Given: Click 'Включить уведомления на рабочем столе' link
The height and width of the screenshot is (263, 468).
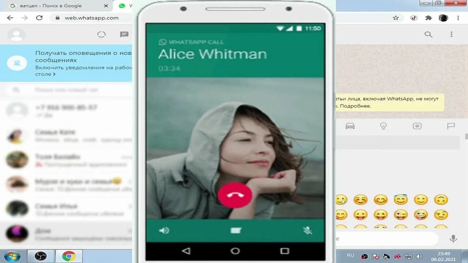Looking at the screenshot, I should [x=83, y=70].
